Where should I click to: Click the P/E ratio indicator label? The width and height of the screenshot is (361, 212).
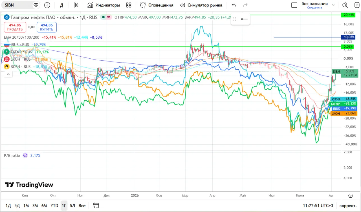[x=12, y=155]
